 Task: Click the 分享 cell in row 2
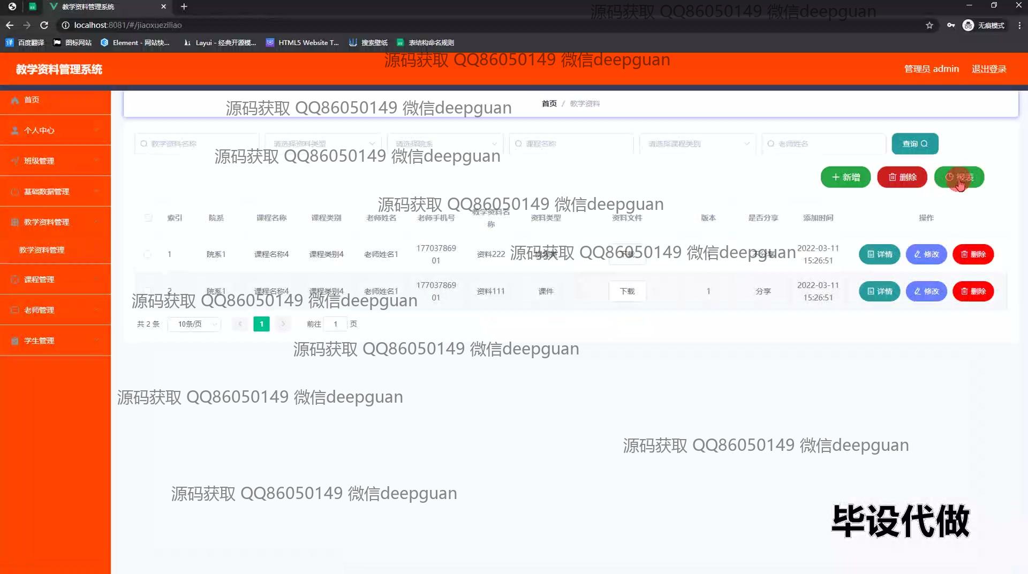click(763, 291)
